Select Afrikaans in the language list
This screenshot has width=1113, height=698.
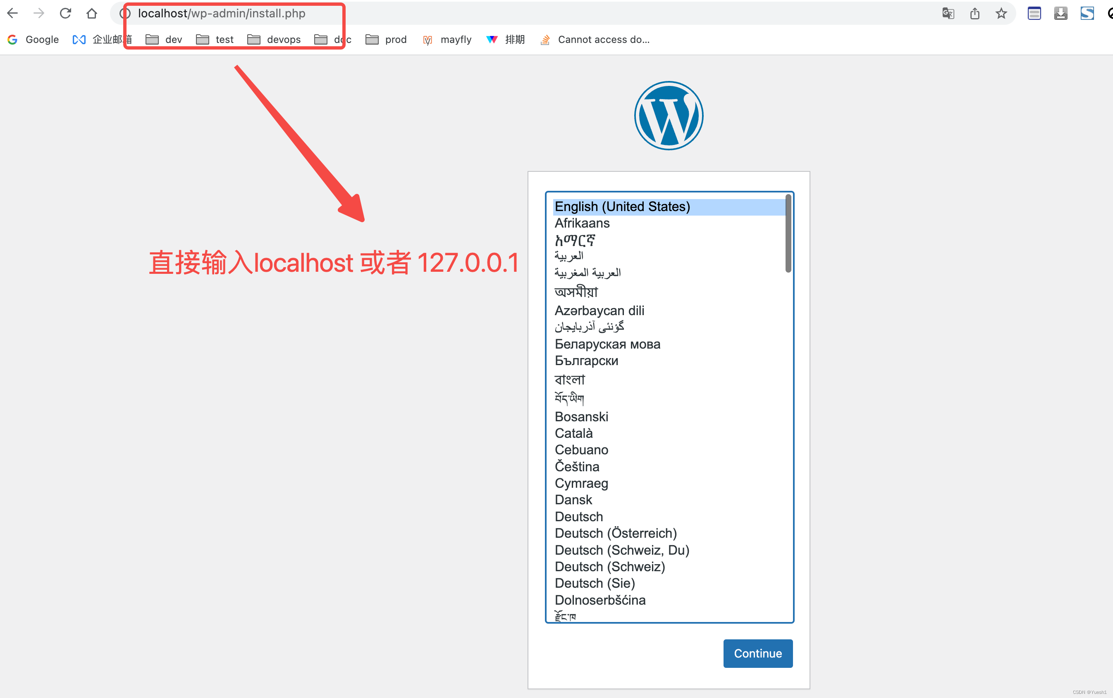tap(669, 223)
